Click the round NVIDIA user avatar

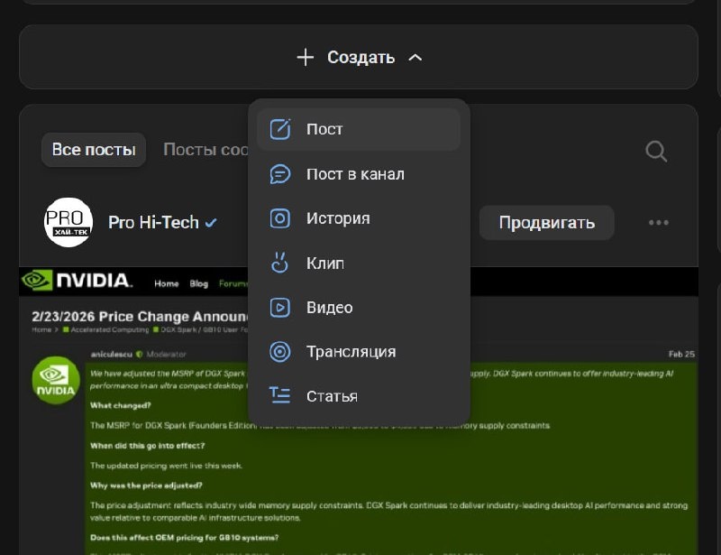click(56, 380)
